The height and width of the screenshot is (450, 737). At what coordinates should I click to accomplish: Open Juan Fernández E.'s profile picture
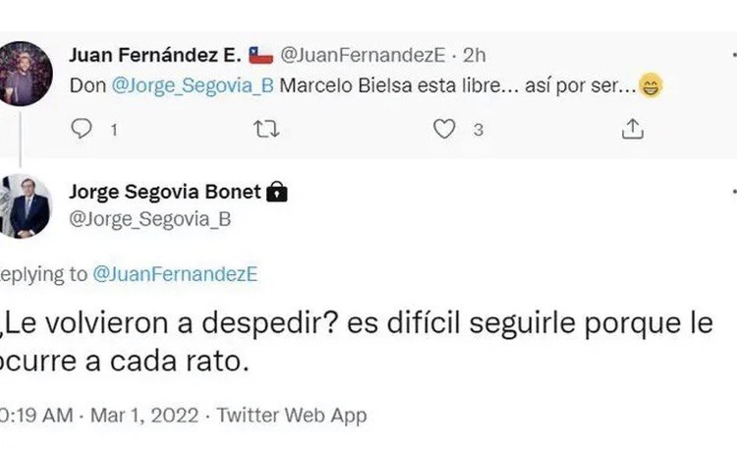(25, 74)
